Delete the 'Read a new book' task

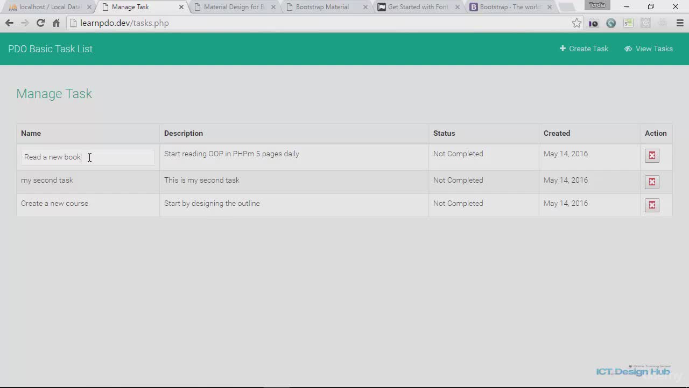[652, 156]
